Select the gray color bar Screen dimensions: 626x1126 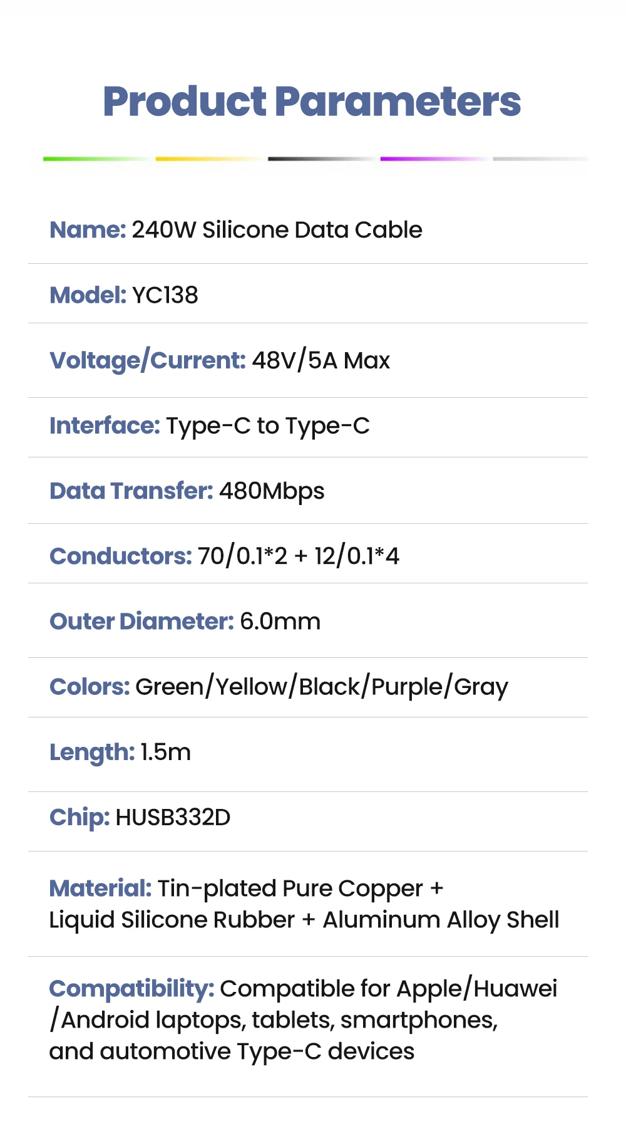coord(540,159)
